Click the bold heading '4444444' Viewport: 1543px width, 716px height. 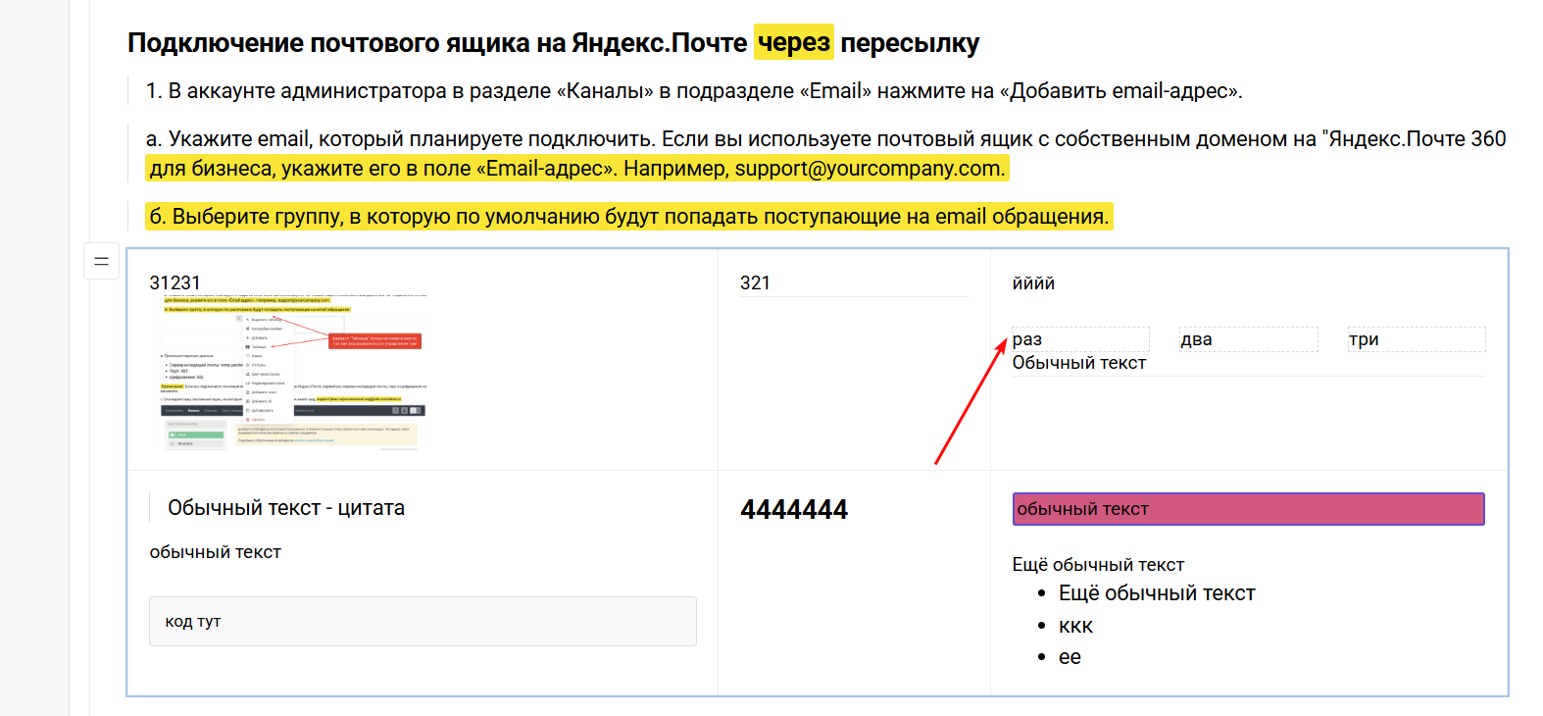click(x=794, y=509)
